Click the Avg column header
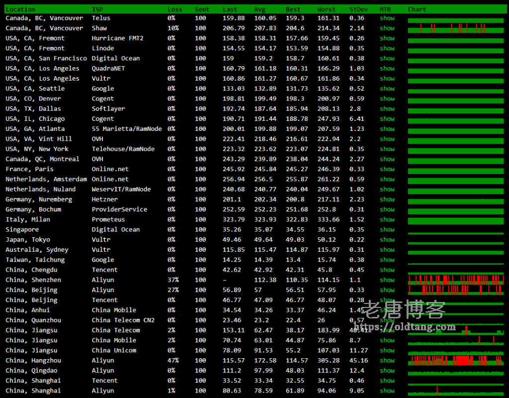509x398 pixels. click(x=259, y=9)
